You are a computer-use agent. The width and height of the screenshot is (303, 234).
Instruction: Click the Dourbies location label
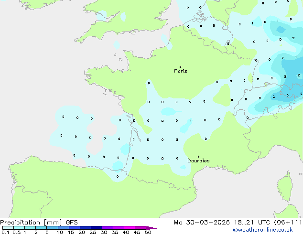click(x=198, y=160)
